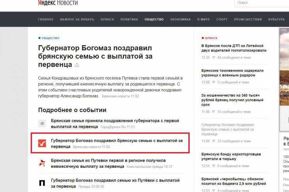
Task: Click the Яндекс Новости logo
Action: tap(58, 3)
